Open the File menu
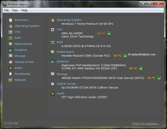The width and height of the screenshot is (167, 129). [6, 10]
